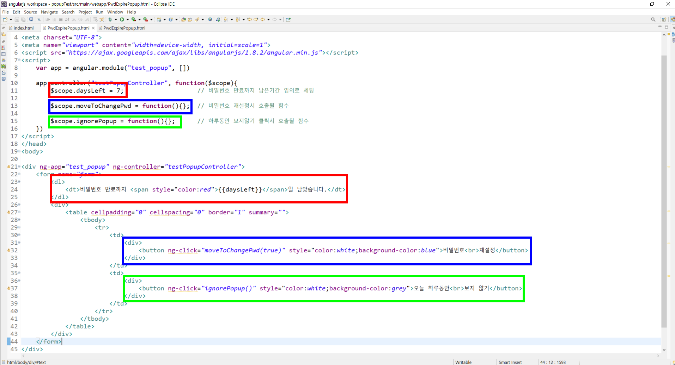Image resolution: width=675 pixels, height=365 pixels.
Task: Click the Step Return icon
Action: [x=87, y=19]
